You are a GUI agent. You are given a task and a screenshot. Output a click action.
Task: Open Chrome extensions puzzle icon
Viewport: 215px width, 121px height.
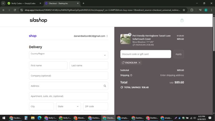(x=192, y=10)
